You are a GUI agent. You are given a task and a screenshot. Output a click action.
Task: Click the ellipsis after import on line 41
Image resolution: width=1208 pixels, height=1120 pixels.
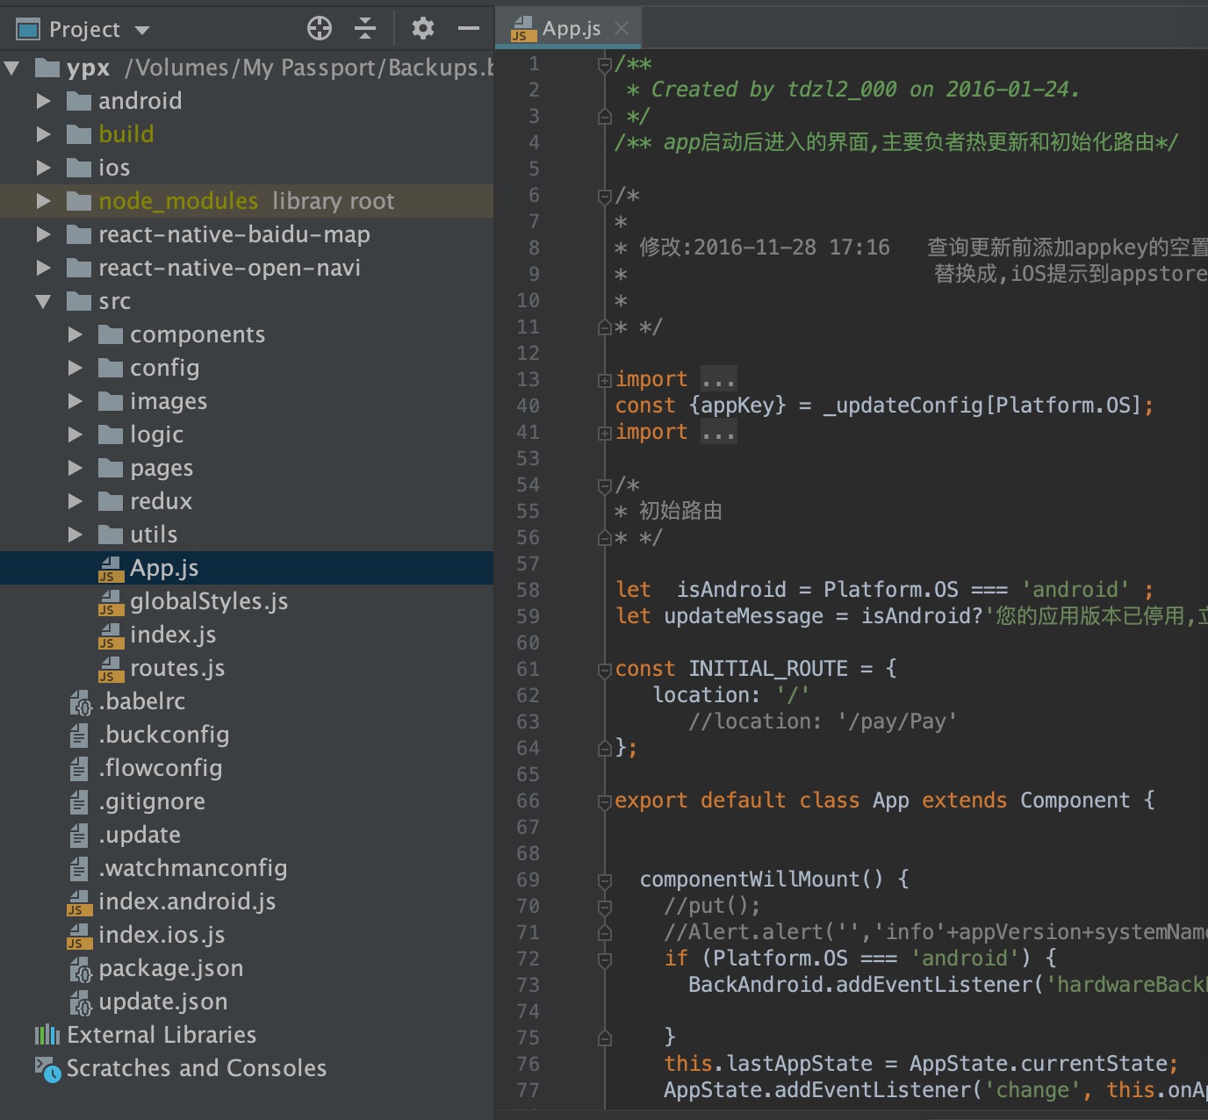tap(718, 433)
